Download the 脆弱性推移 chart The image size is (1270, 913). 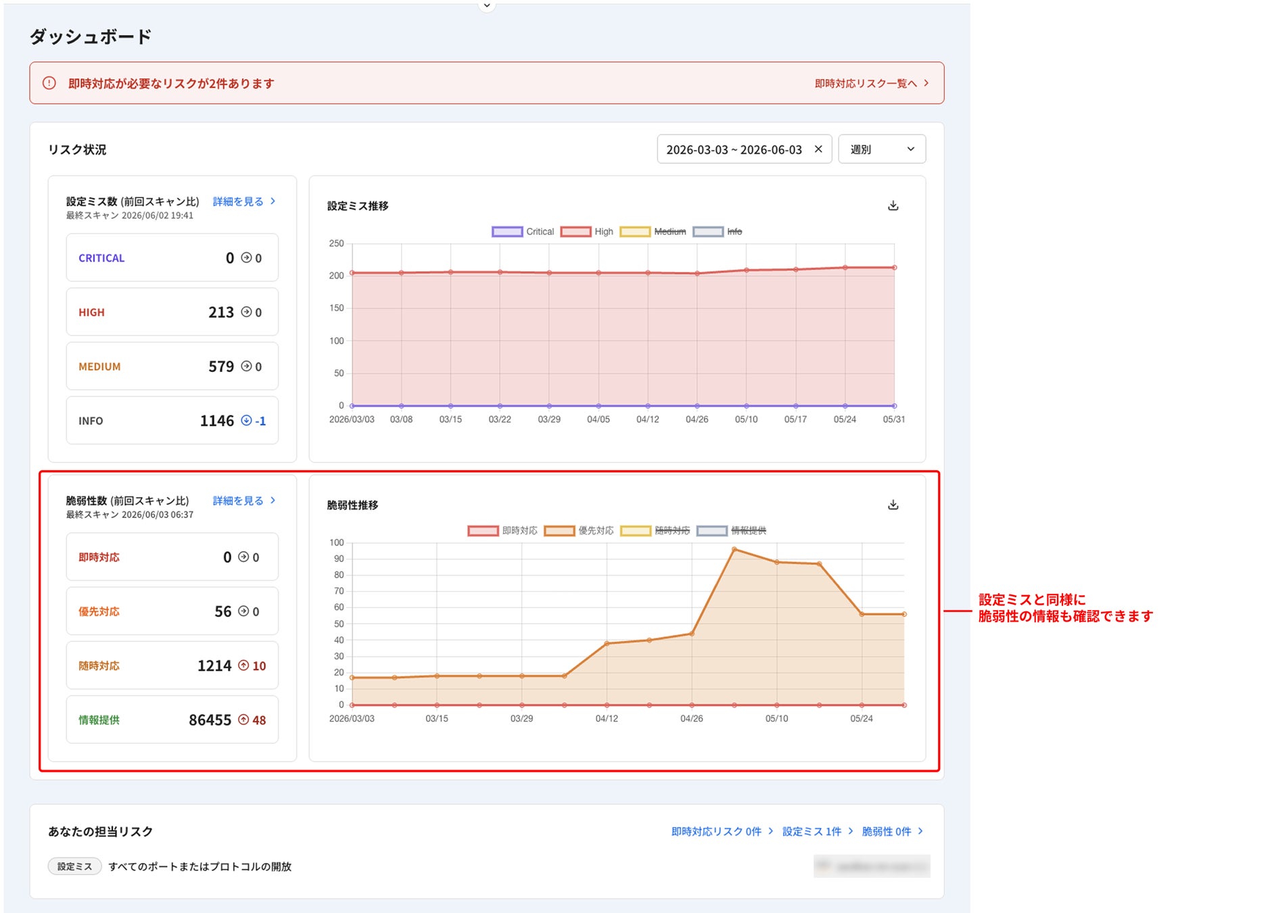(x=893, y=505)
